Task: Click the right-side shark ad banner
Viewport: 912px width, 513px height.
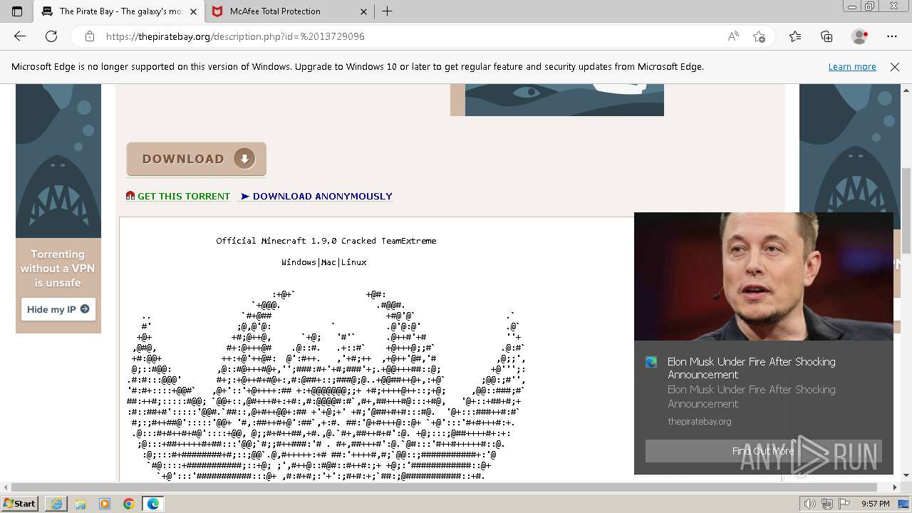Action: pyautogui.click(x=849, y=209)
